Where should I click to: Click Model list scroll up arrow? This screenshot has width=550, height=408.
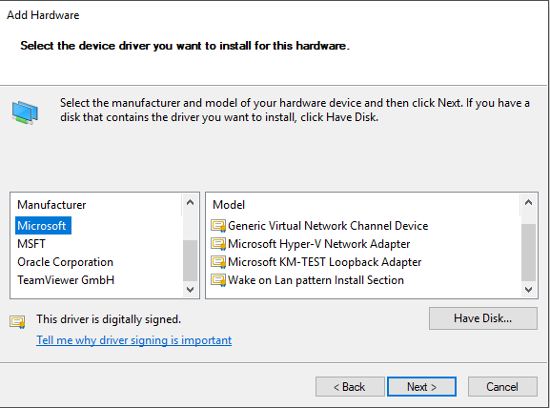[x=528, y=202]
